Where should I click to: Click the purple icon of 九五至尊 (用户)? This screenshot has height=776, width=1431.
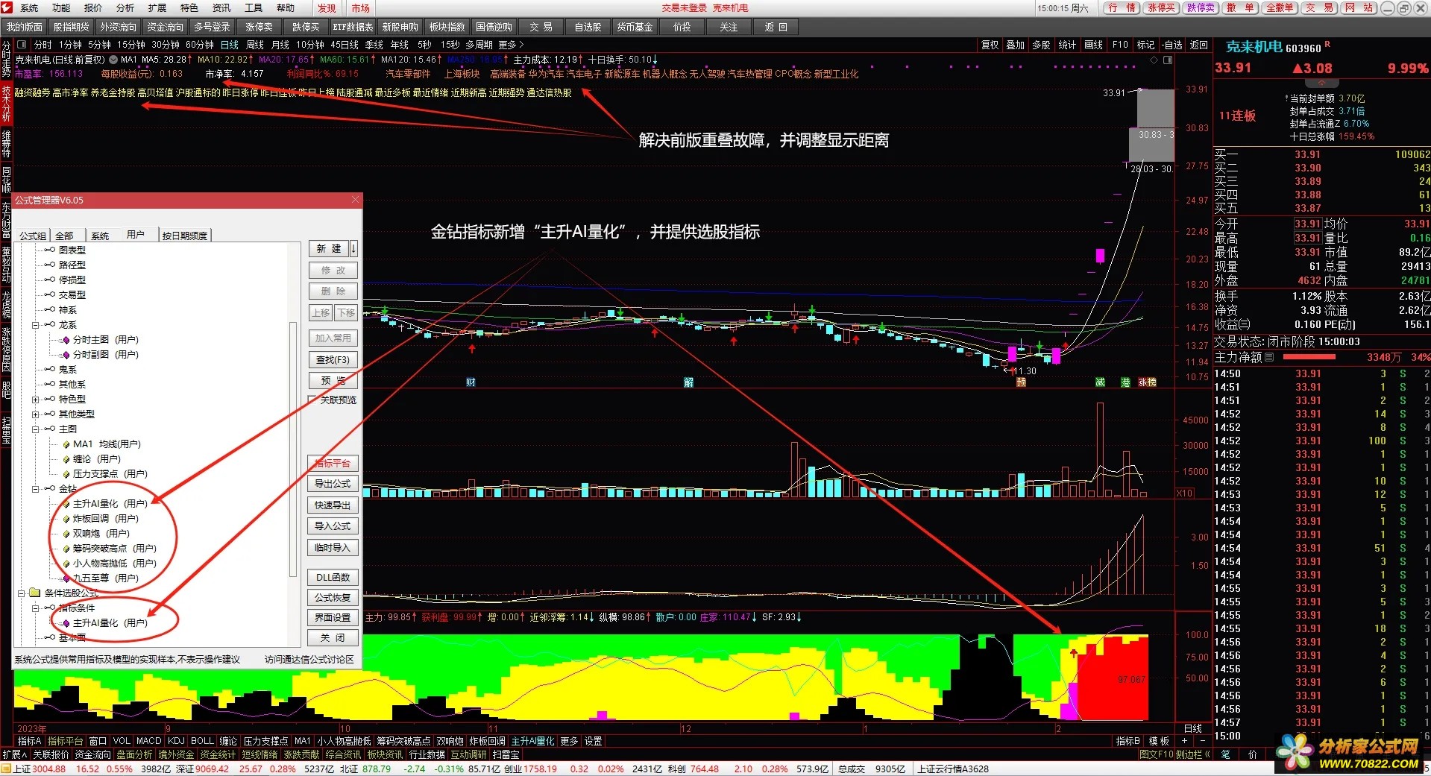pos(66,578)
